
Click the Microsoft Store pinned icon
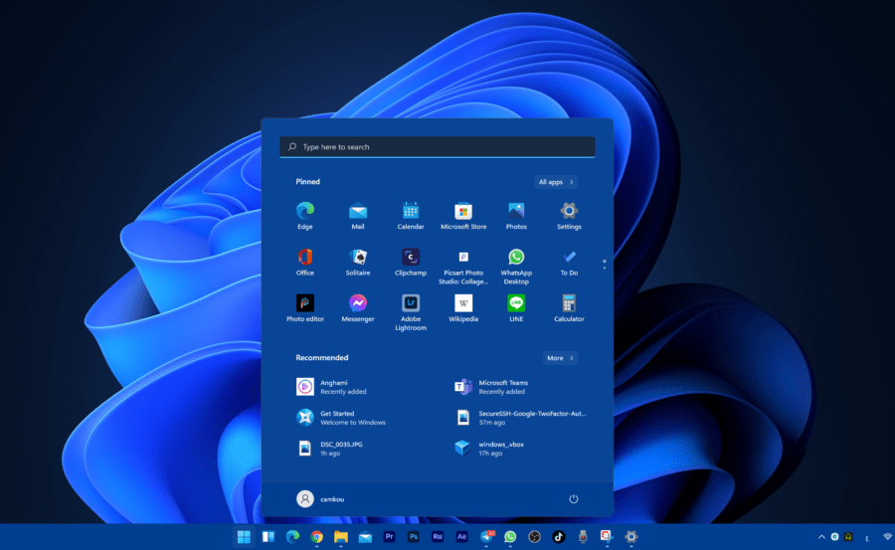pos(463,211)
